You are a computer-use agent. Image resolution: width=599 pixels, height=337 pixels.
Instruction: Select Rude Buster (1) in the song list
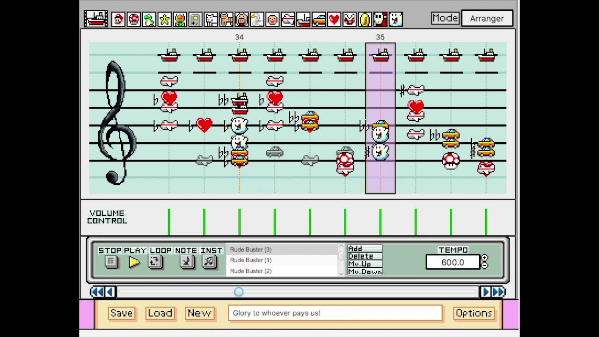281,260
